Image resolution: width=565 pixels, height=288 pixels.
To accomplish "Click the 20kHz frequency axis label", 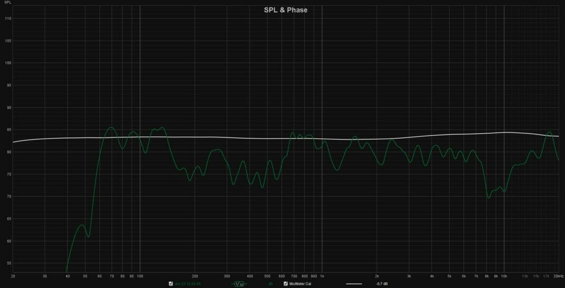I will [x=558, y=276].
